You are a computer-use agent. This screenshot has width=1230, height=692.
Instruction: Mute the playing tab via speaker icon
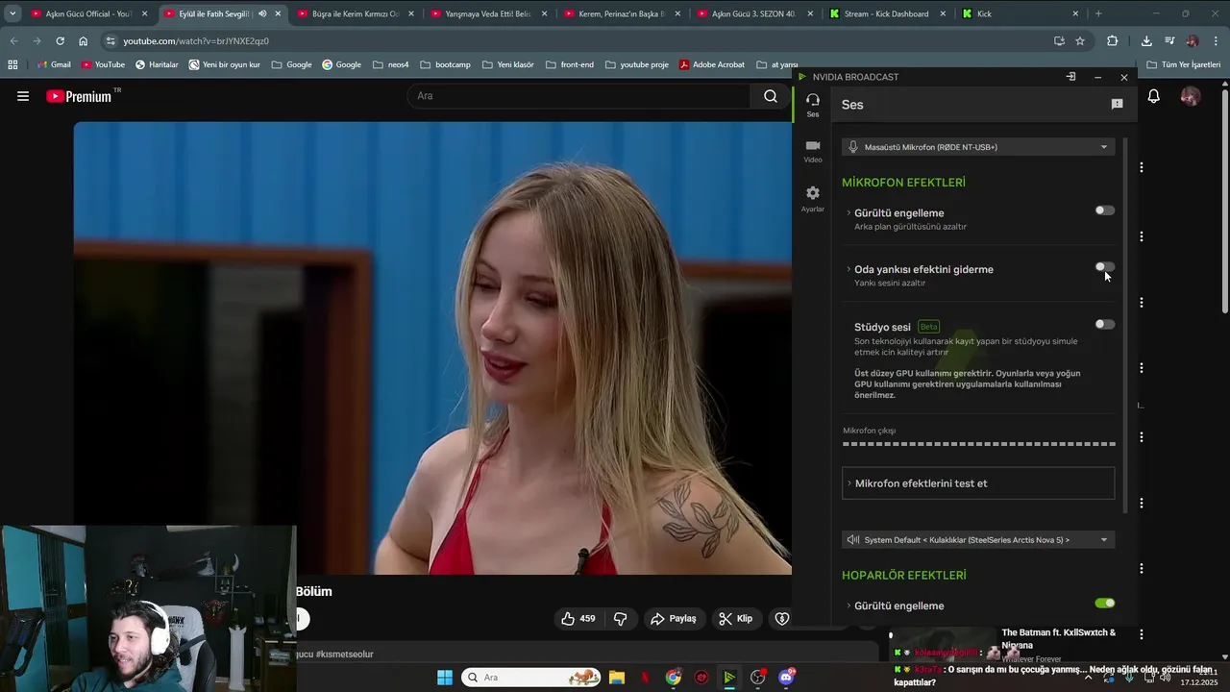point(262,13)
